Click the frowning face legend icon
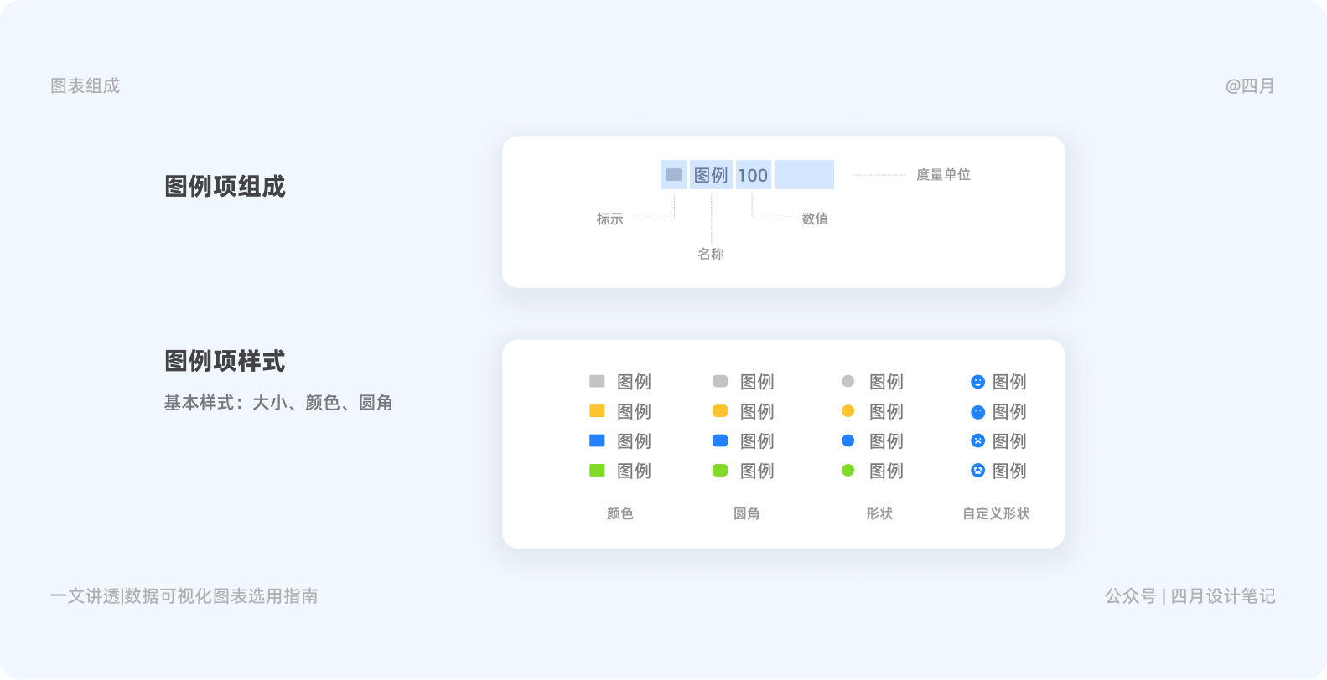This screenshot has height=680, width=1327. pos(977,440)
